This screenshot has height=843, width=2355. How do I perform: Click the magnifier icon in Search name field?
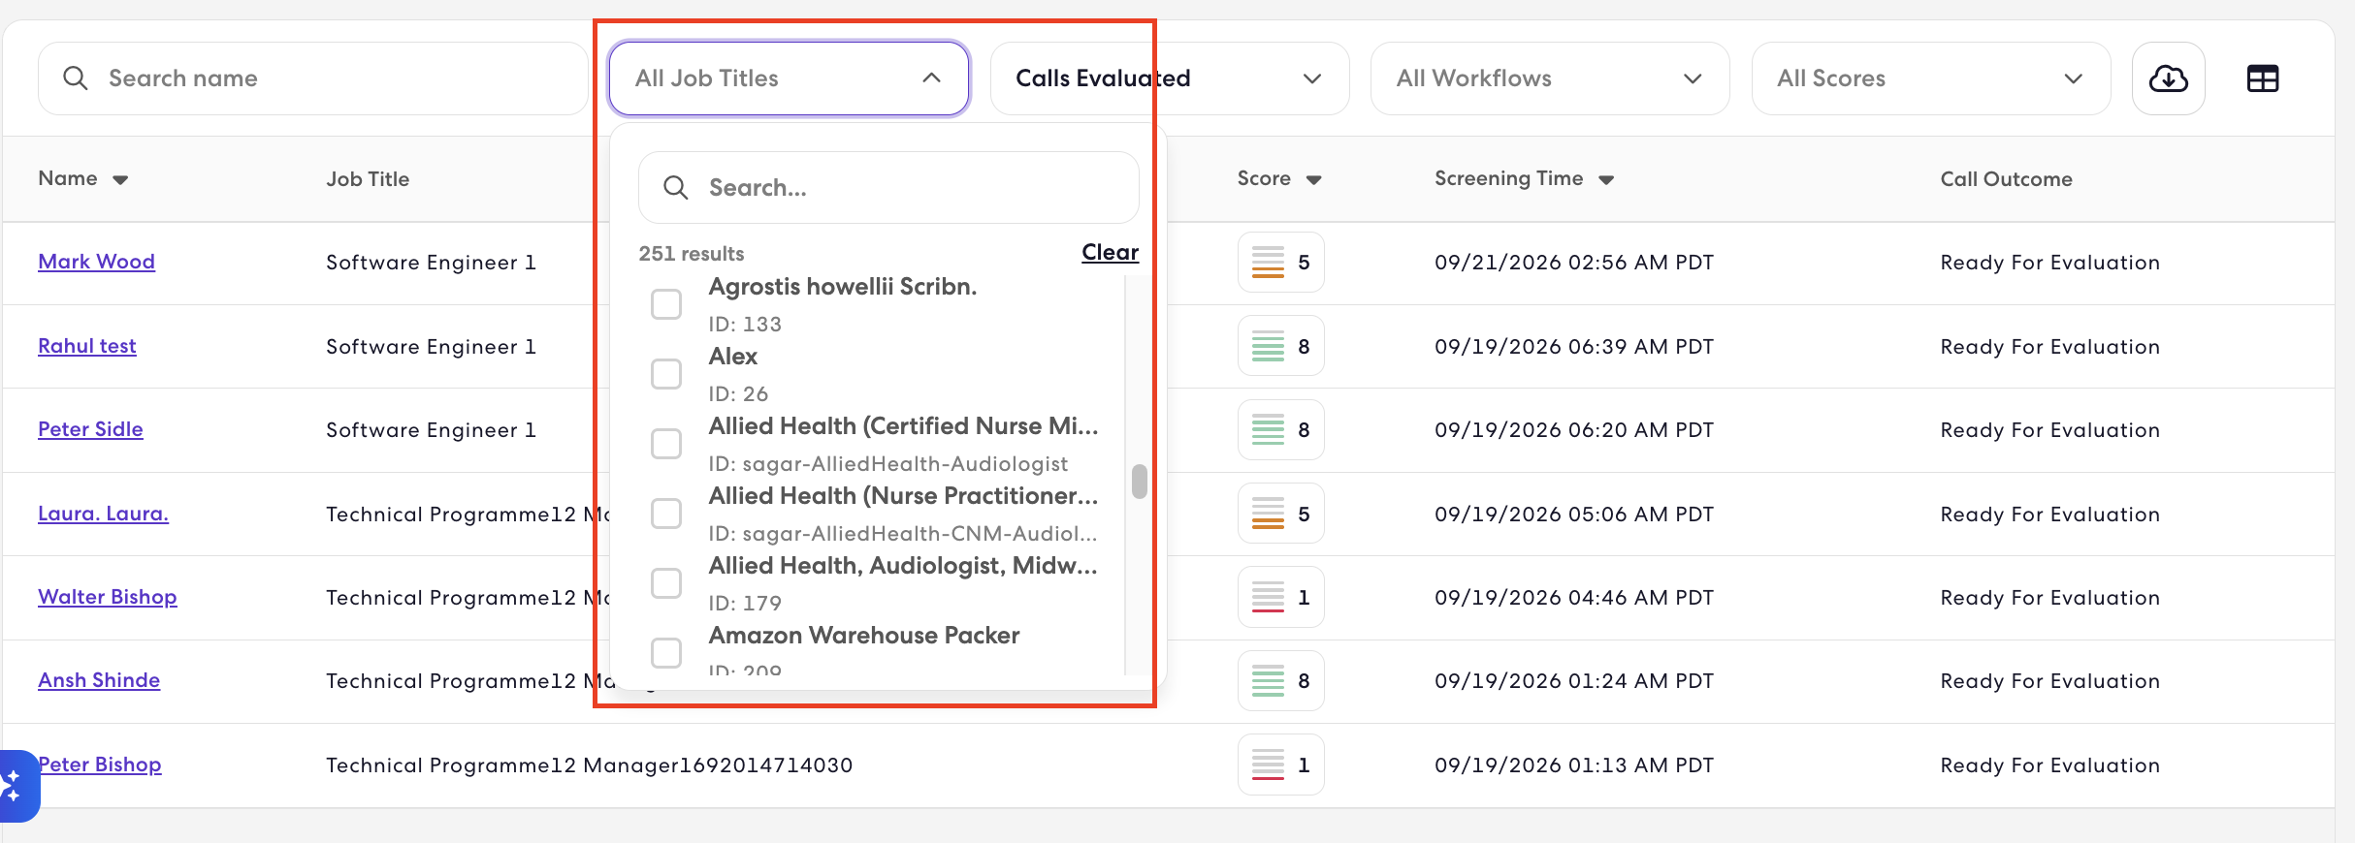tap(76, 78)
